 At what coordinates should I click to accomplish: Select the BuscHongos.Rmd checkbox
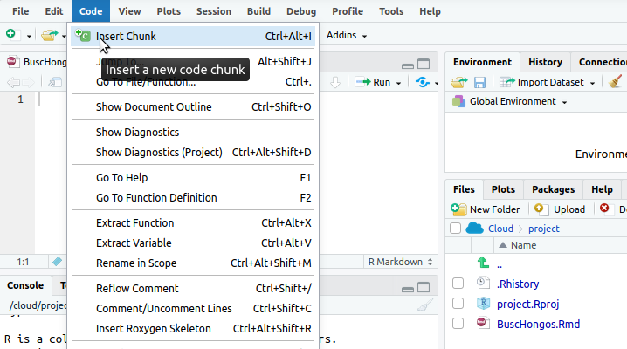pyautogui.click(x=458, y=324)
